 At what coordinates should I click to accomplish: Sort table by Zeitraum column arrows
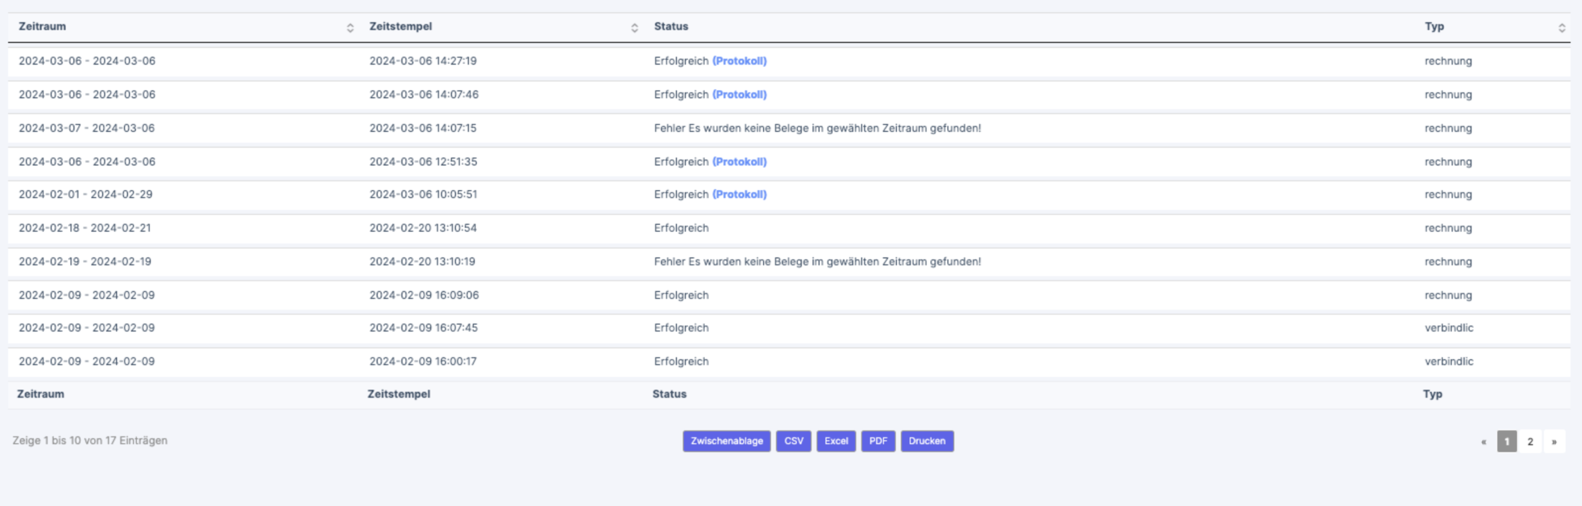pyautogui.click(x=350, y=27)
